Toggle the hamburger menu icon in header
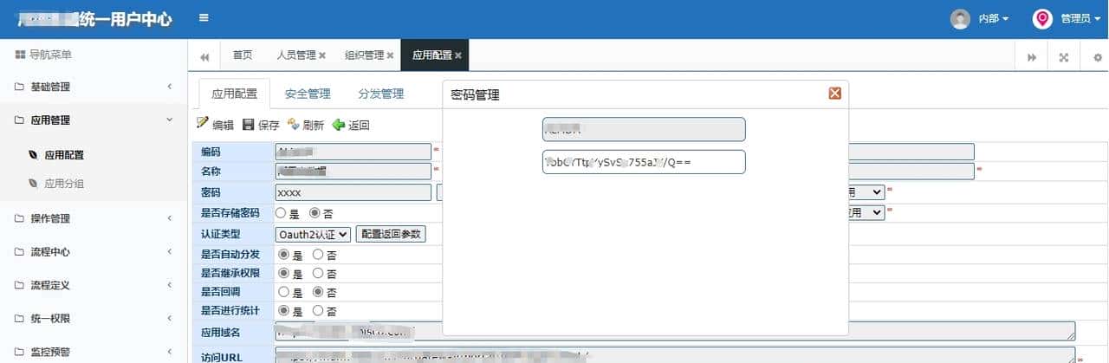 tap(204, 18)
